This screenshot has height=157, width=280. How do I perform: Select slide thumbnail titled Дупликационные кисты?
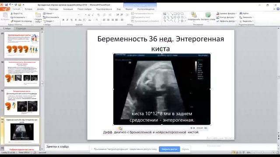tap(22, 45)
